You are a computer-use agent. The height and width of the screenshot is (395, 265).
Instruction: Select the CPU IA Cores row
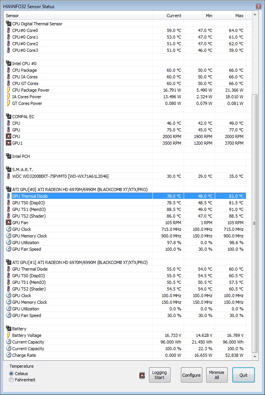click(x=125, y=77)
